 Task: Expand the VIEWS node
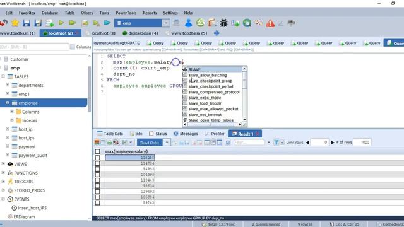tap(3, 164)
